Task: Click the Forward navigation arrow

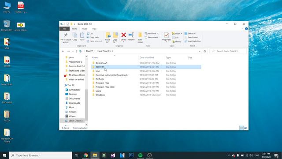Action: (x=68, y=51)
